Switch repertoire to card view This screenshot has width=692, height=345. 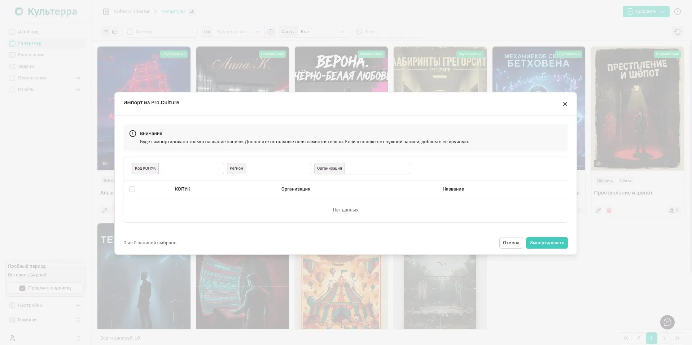(115, 32)
